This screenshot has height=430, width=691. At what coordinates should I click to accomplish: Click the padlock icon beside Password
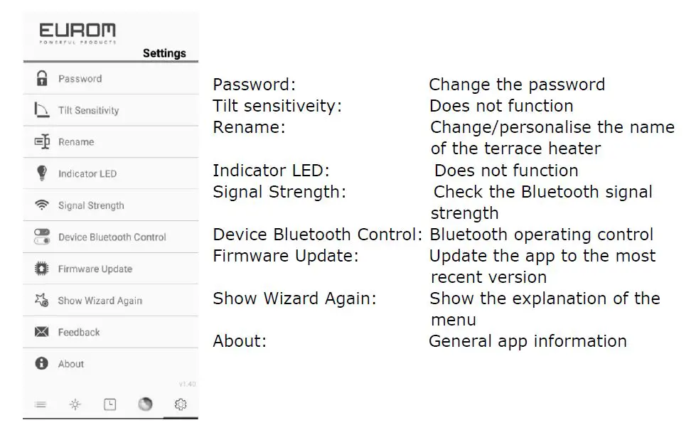(42, 78)
